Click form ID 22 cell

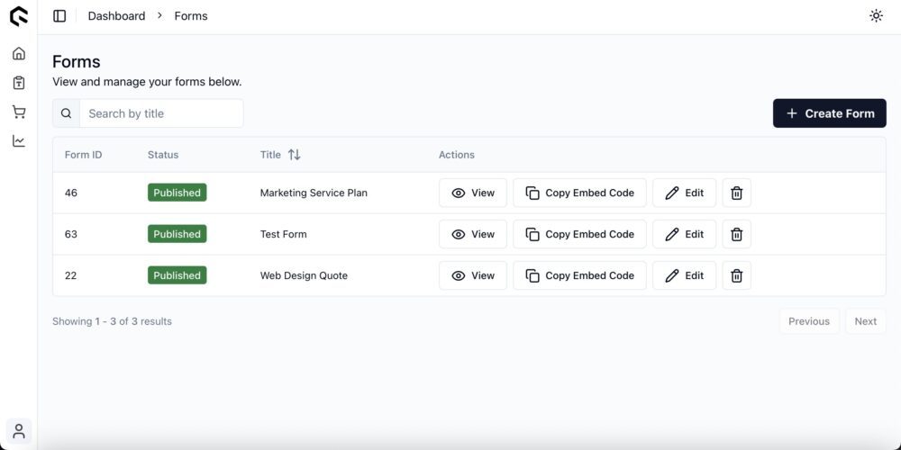[x=70, y=275]
